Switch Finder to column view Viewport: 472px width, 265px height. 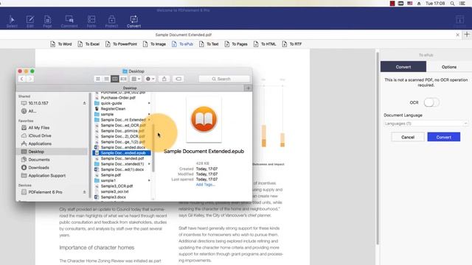(115, 79)
